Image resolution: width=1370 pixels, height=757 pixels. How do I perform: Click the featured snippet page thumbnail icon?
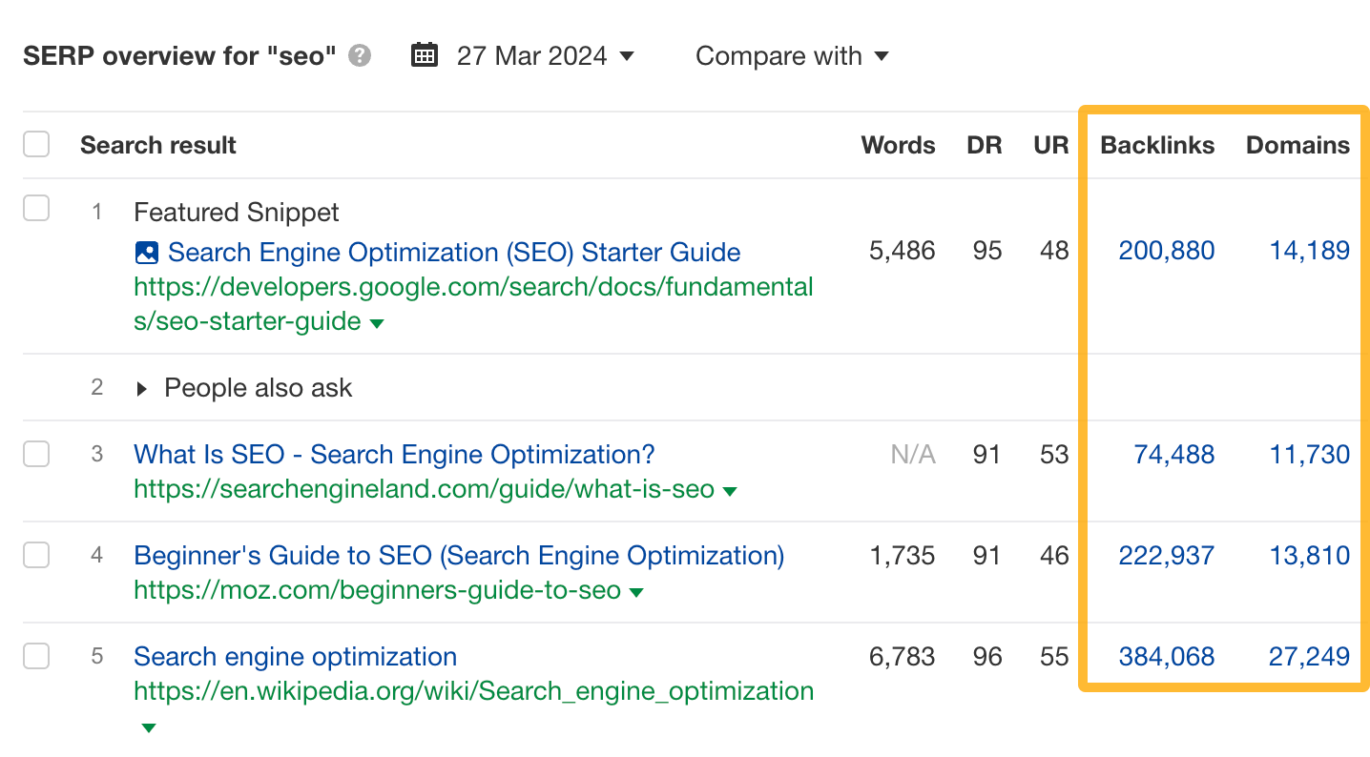[146, 252]
